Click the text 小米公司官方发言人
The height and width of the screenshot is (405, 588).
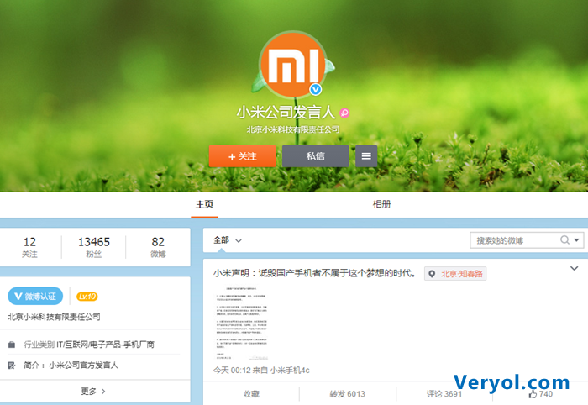(x=84, y=366)
